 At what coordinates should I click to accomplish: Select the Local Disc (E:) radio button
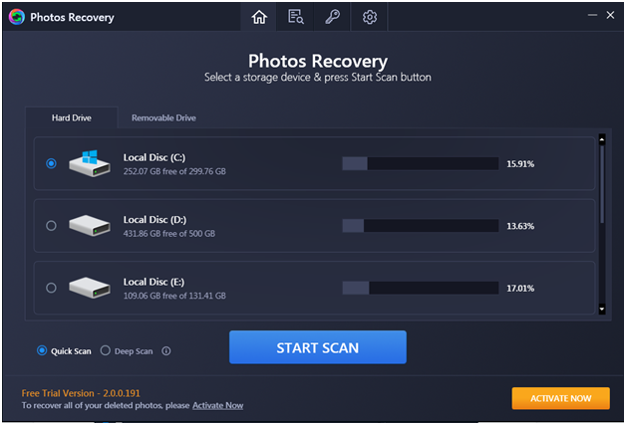(x=51, y=288)
